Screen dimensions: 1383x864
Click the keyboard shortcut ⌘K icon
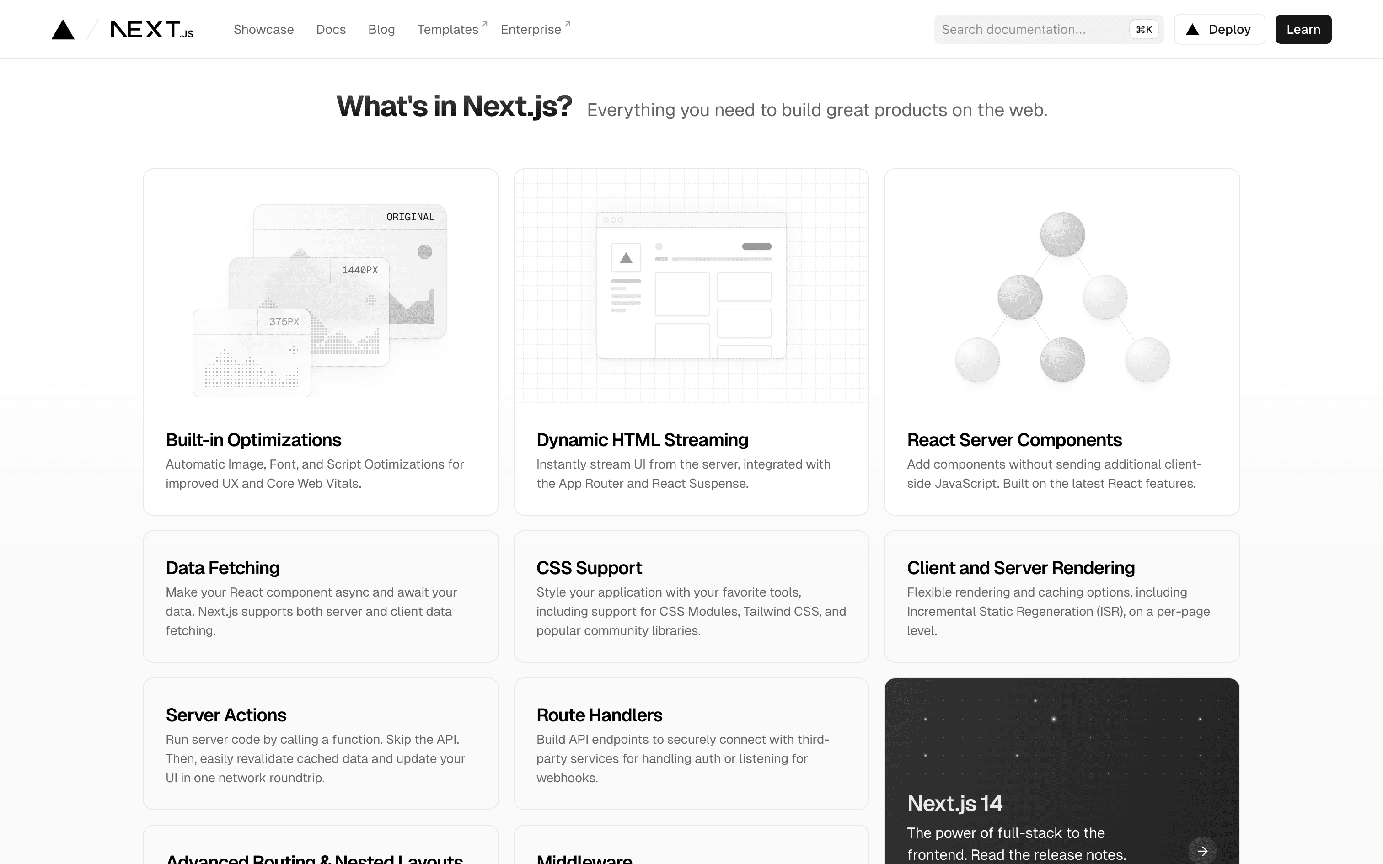click(1144, 29)
